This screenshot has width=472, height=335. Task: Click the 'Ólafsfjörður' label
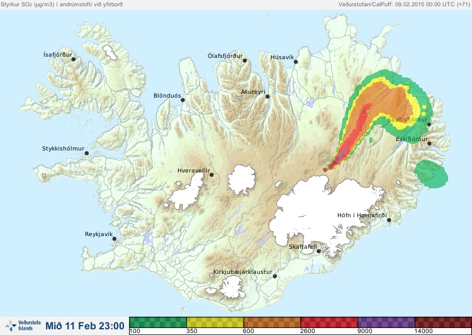tap(225, 56)
